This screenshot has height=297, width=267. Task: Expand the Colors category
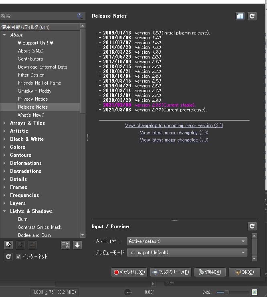tap(4, 147)
